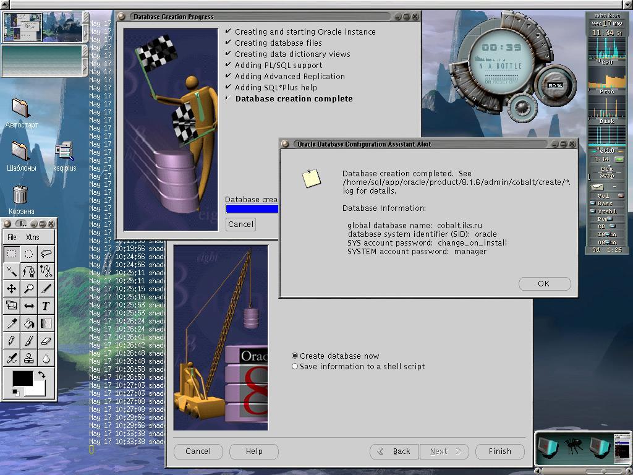Click the 00:39 clock display widget
The height and width of the screenshot is (475, 633).
coord(501,48)
